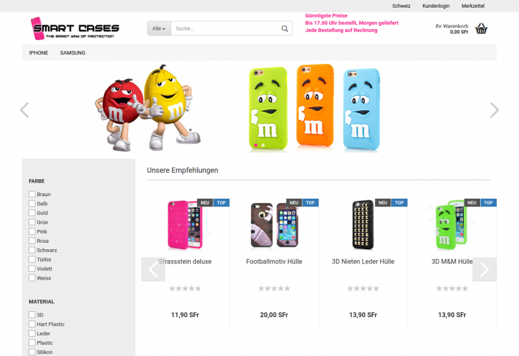Viewport: 519px width, 356px height.
Task: Enable the Schwarz color filter
Action: (32, 250)
